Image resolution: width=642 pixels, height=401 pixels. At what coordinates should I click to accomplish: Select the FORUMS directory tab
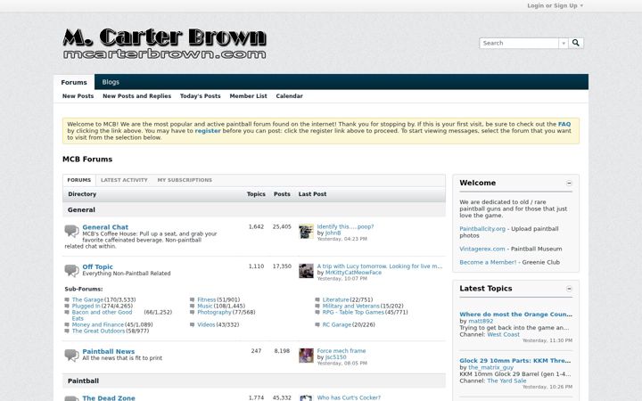coord(79,180)
